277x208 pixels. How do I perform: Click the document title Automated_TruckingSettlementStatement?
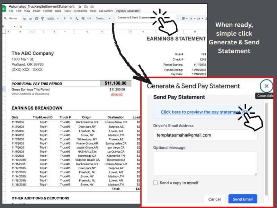tap(42, 7)
